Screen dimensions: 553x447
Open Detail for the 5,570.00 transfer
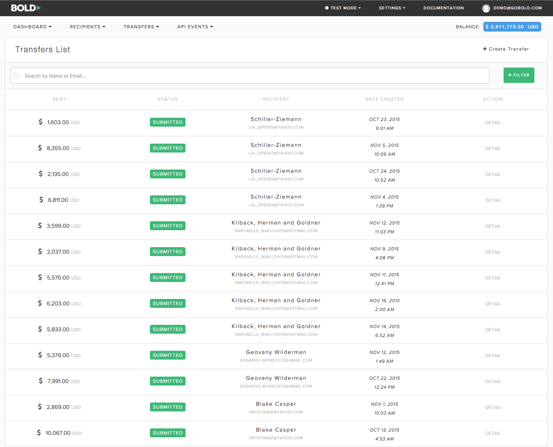493,278
